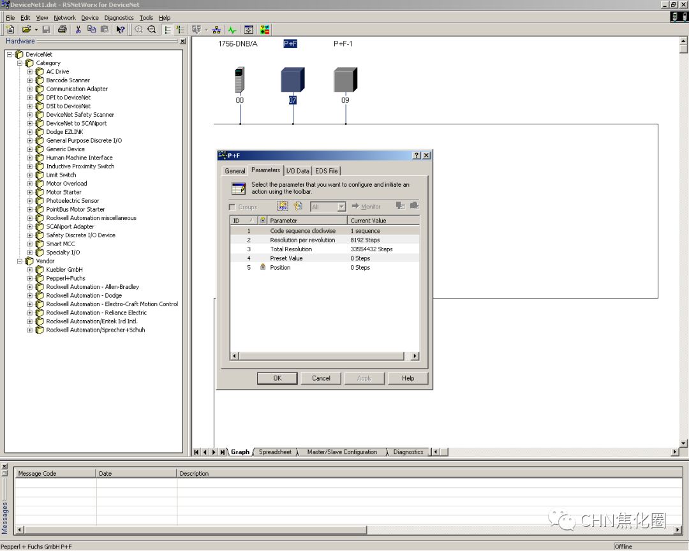Click the Zoom In magnifier icon
Viewport: 689px width, 551px height.
pyautogui.click(x=139, y=29)
